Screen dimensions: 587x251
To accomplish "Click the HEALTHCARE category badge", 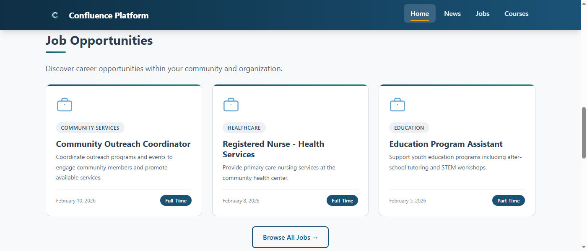I will [x=244, y=128].
